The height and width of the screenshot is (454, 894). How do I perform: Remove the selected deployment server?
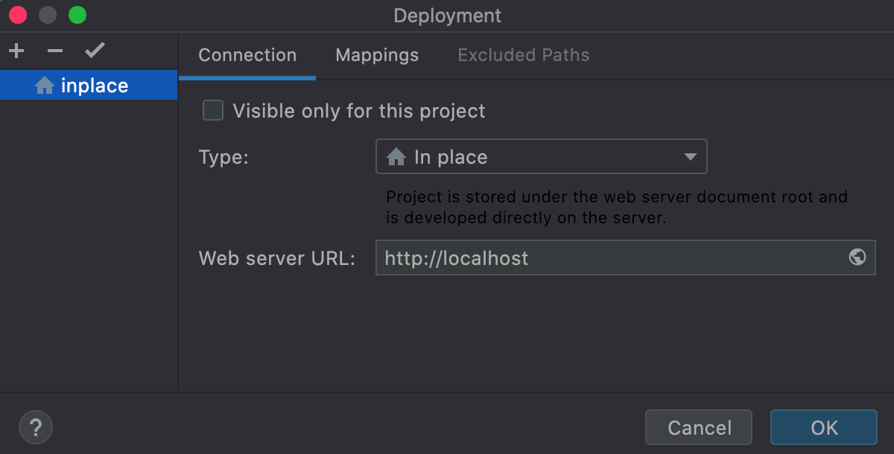54,50
